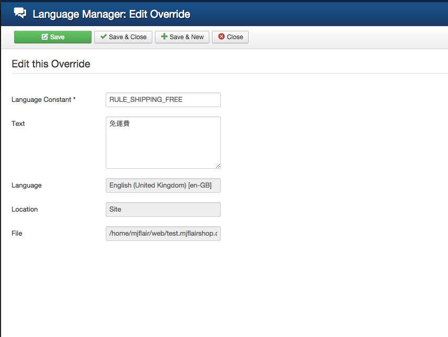Click the File label

point(17,234)
